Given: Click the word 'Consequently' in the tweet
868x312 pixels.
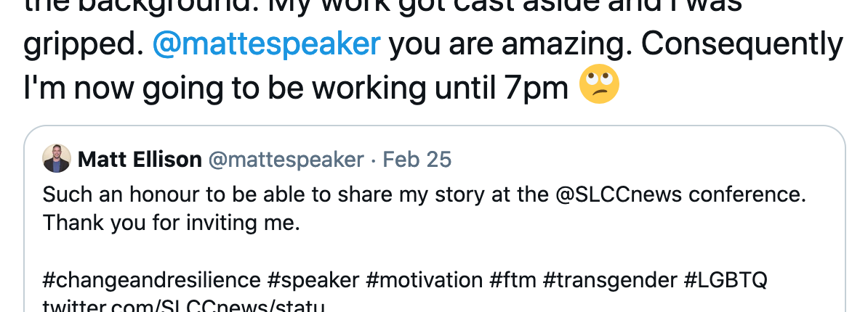Looking at the screenshot, I should coord(742,45).
